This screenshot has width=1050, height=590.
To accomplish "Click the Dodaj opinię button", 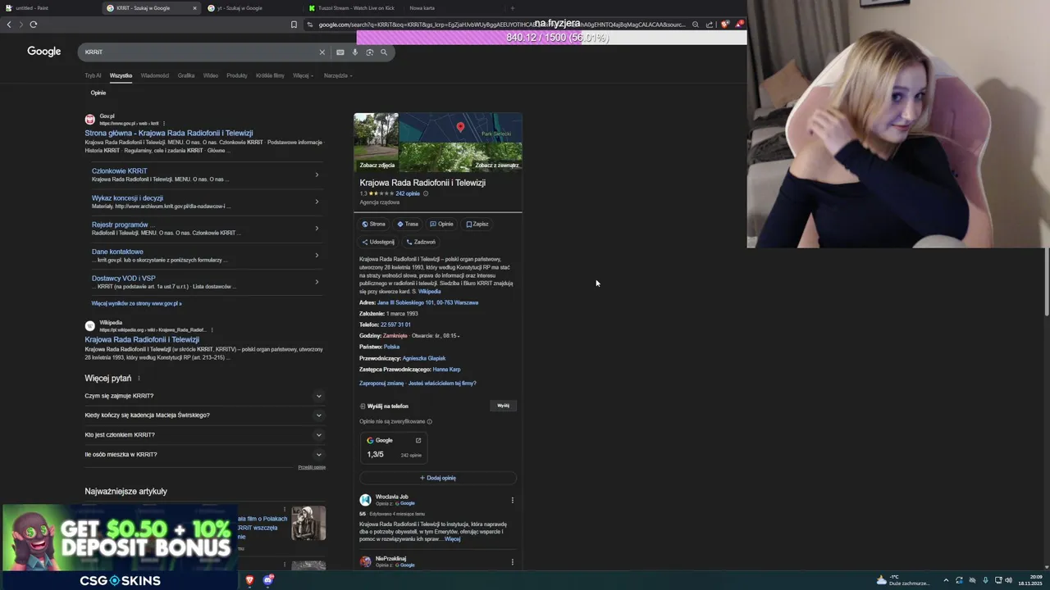I will coord(438,478).
